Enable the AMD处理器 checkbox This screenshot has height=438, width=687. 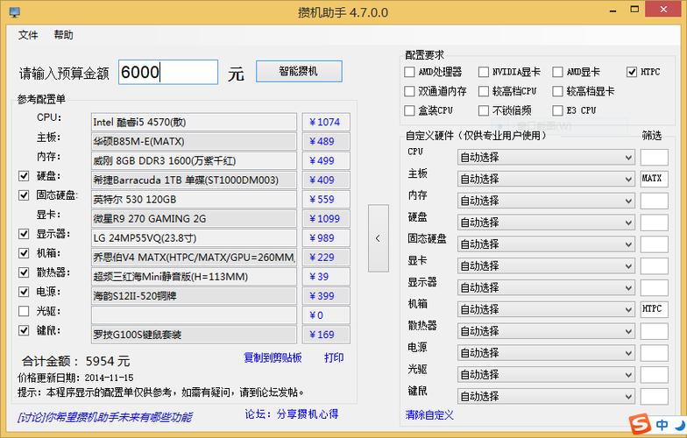[410, 72]
